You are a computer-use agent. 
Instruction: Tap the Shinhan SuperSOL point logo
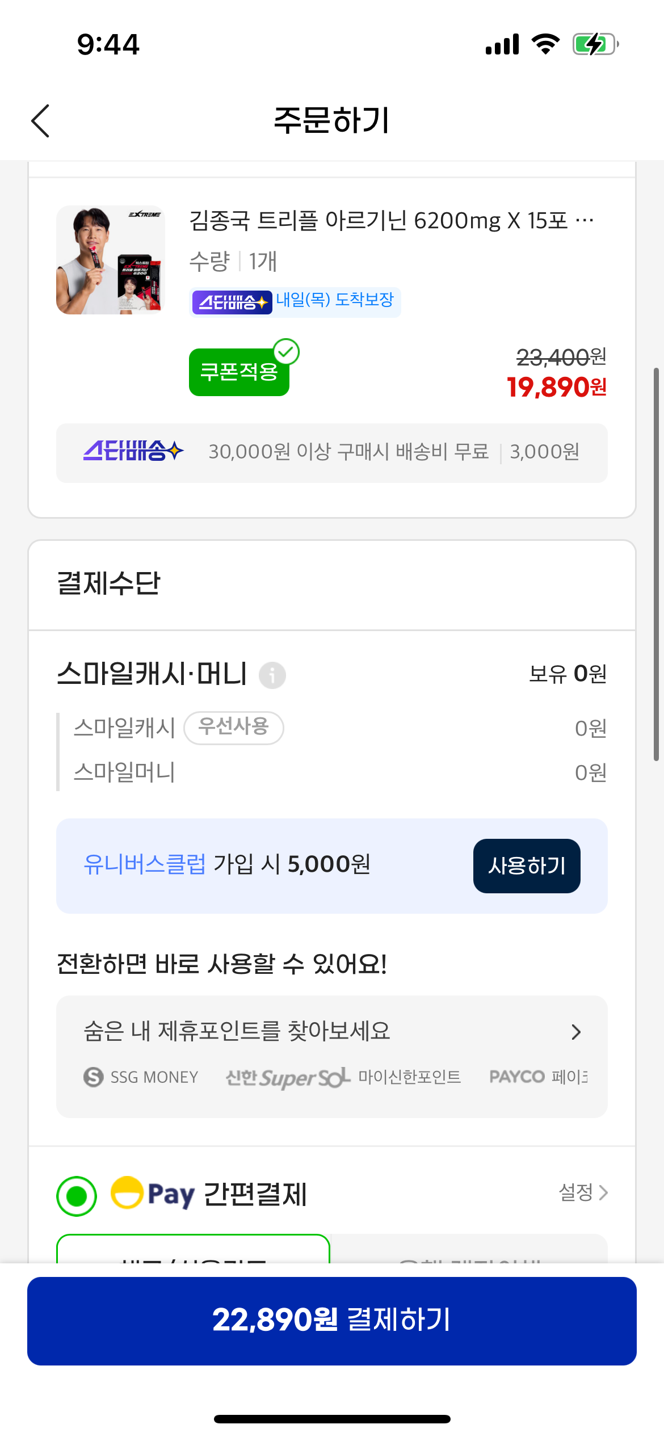[x=288, y=1077]
